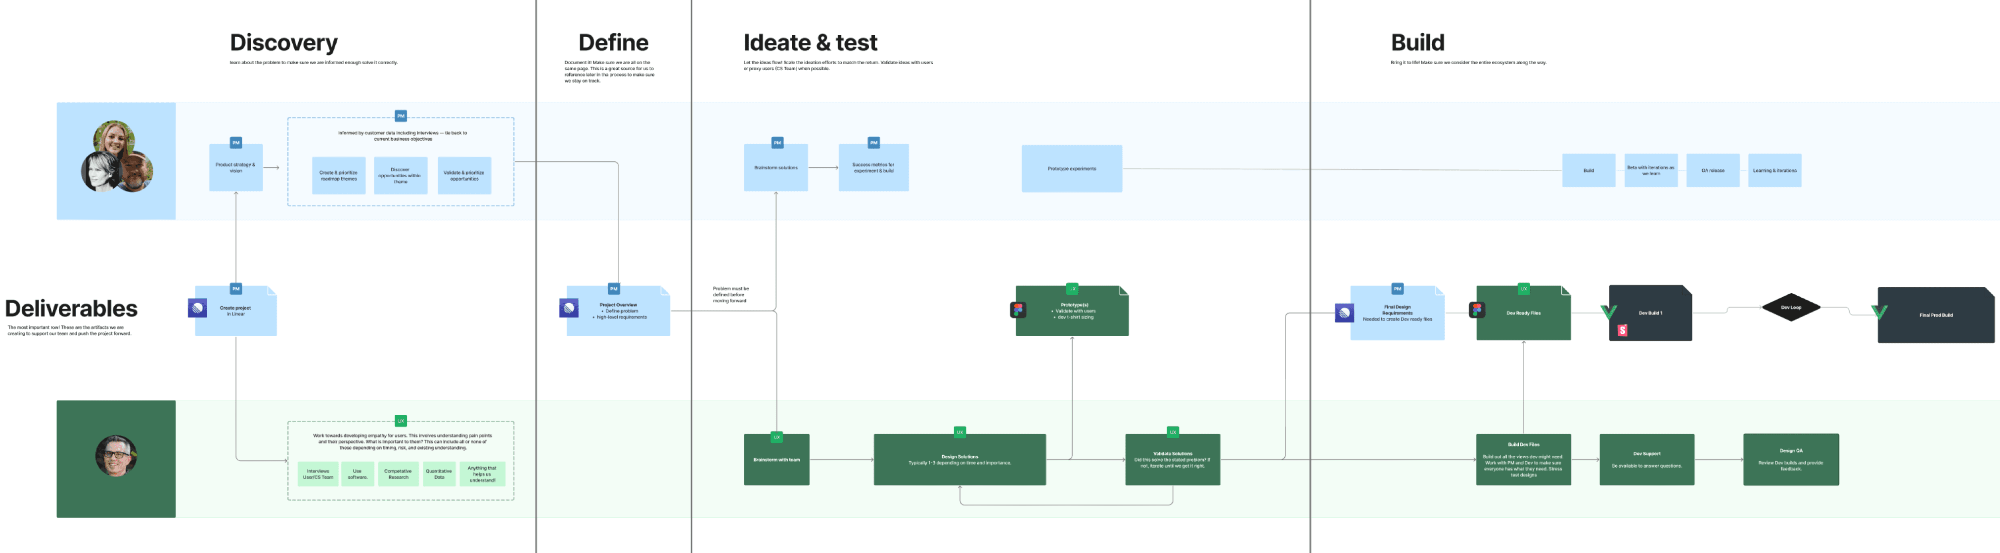Select the QA release card

click(x=1713, y=171)
